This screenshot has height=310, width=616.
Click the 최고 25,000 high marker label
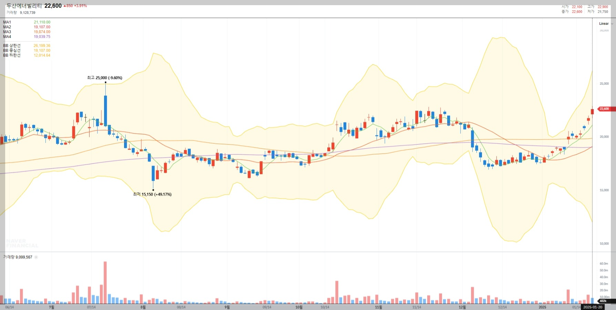105,78
